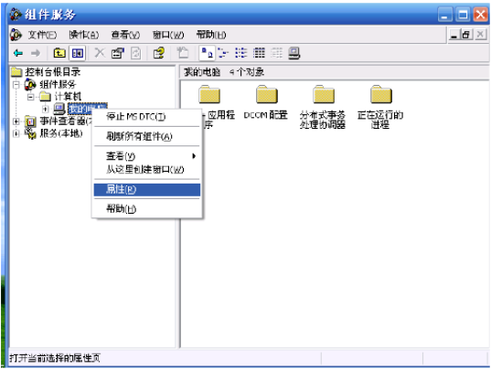Open the 文件(F) menu in menu bar
The image size is (491, 369).
coord(42,35)
